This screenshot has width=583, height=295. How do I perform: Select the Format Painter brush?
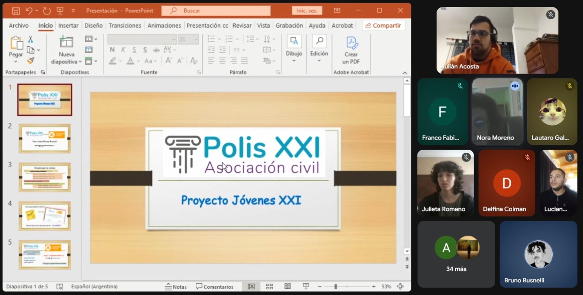(x=30, y=60)
